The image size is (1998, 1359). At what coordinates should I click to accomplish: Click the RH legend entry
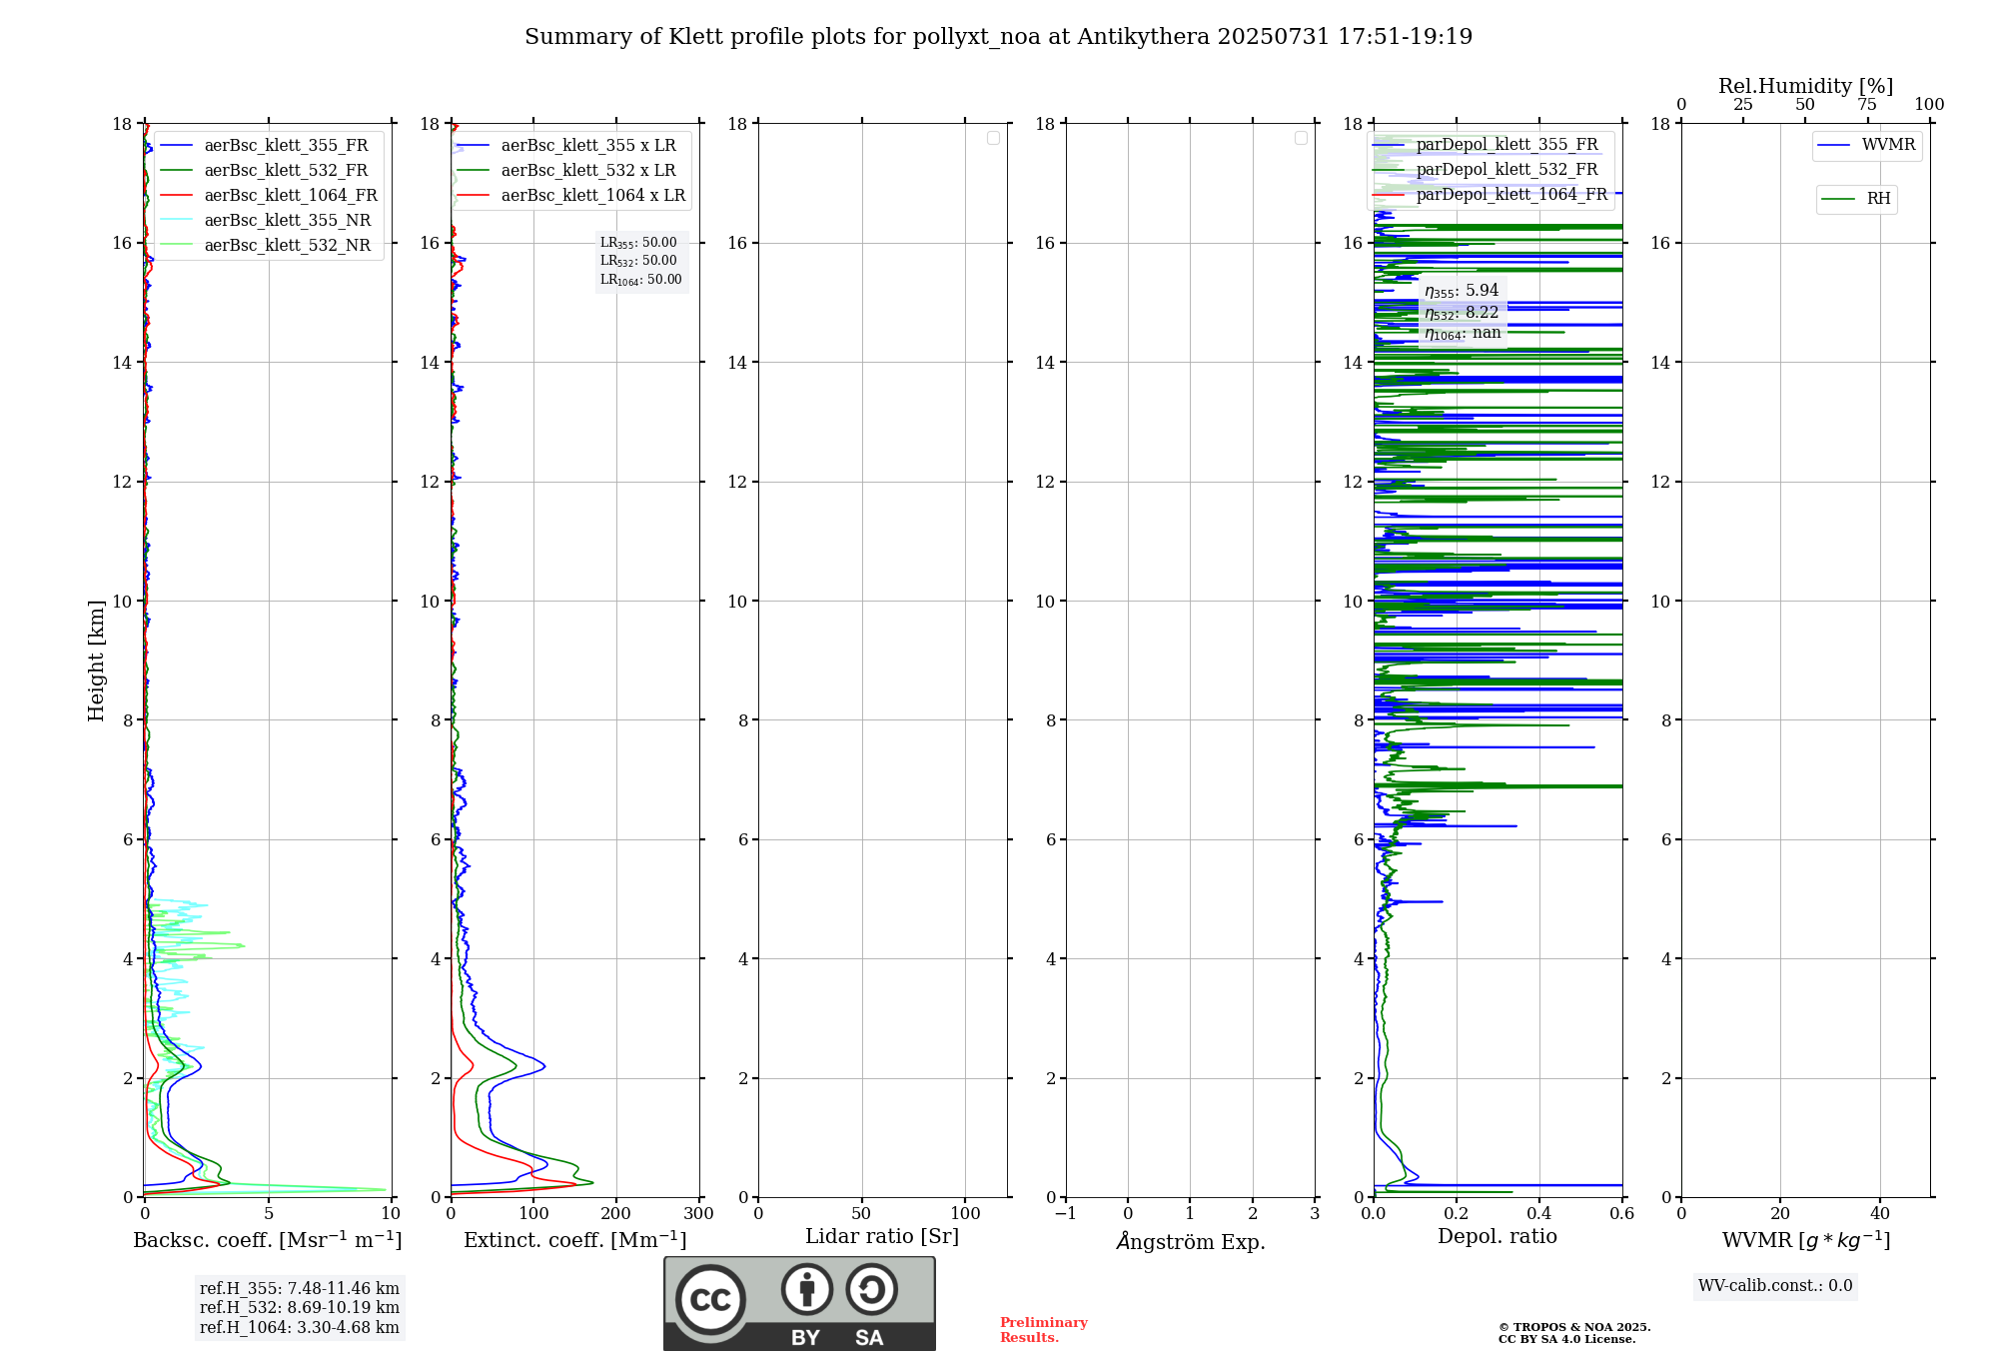(1857, 199)
